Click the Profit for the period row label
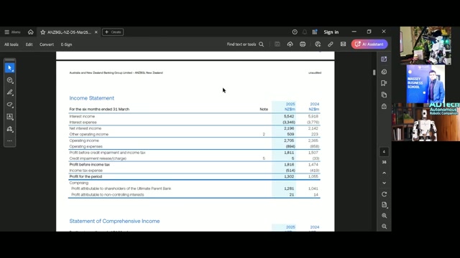460x258 pixels. click(x=86, y=177)
